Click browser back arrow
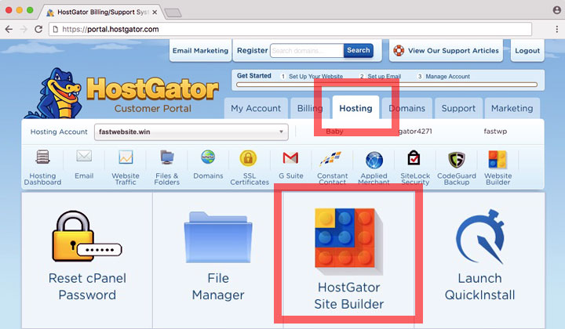Screen dimensions: 565x329 [9, 29]
